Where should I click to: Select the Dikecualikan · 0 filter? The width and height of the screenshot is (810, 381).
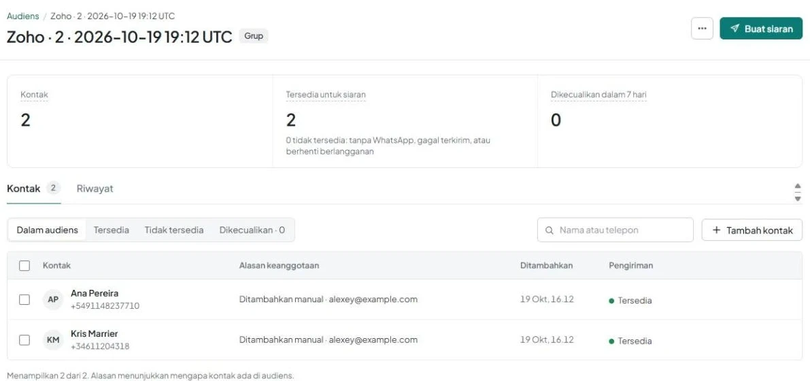[252, 230]
